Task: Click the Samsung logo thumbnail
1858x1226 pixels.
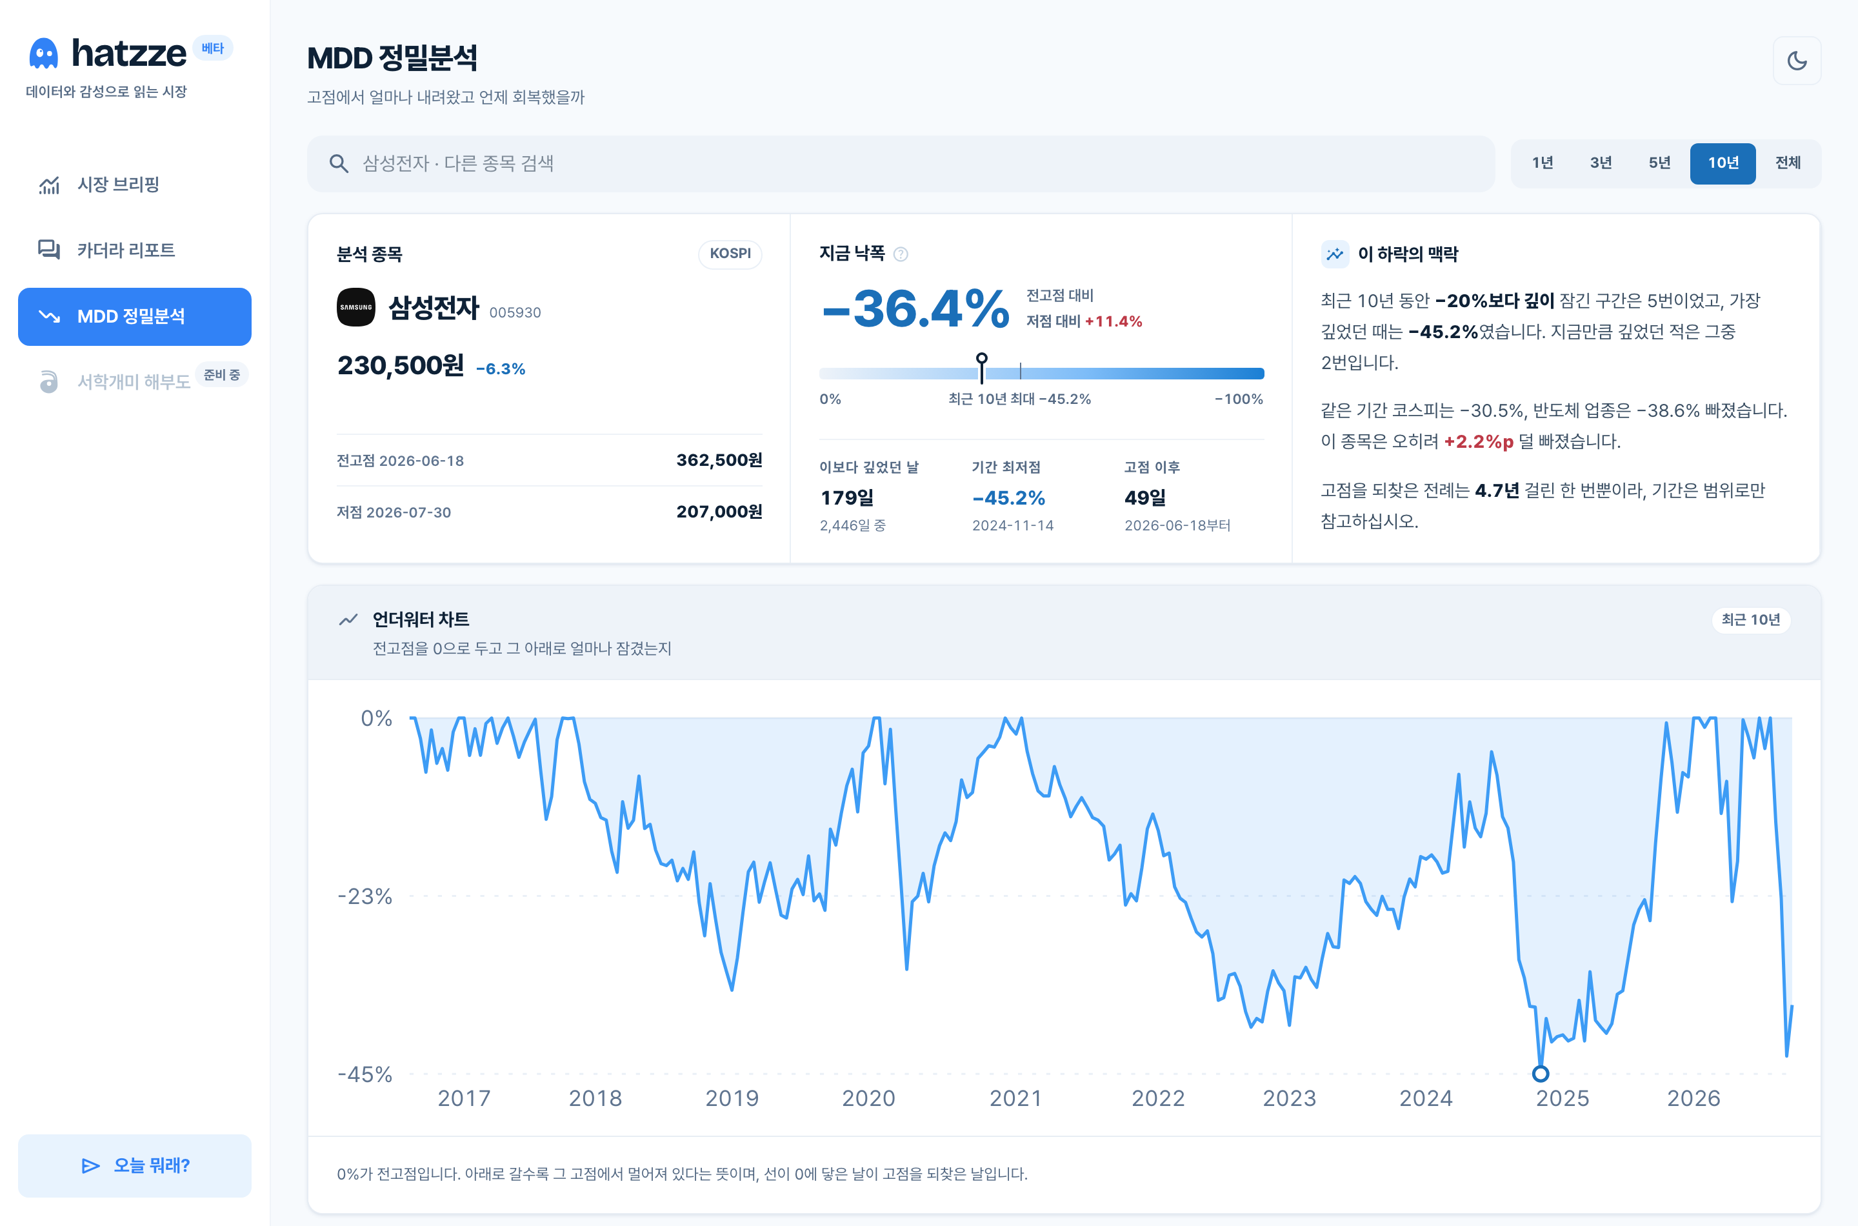Action: click(x=355, y=307)
